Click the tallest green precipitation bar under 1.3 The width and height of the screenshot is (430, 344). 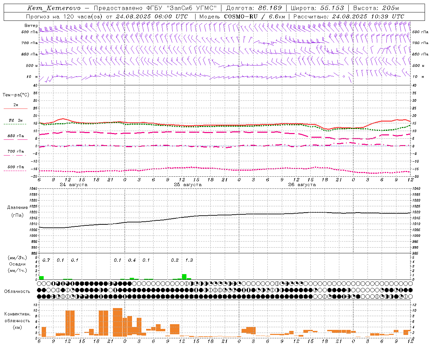click(184, 277)
